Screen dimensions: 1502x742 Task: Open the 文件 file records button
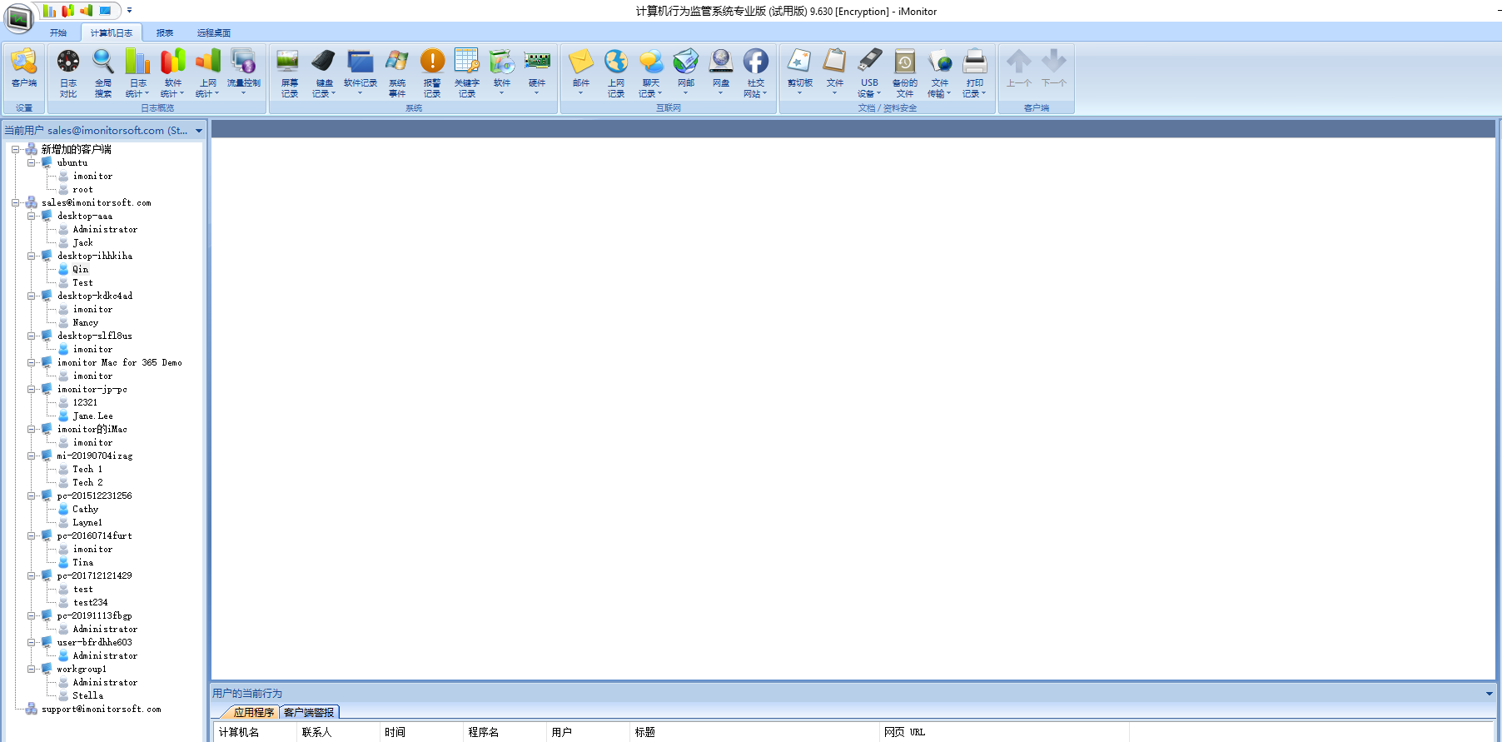point(835,72)
